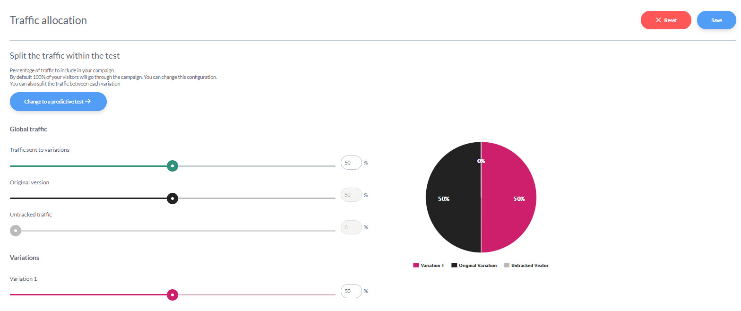This screenshot has width=741, height=311.
Task: Click the Global traffic section heading
Action: point(28,129)
